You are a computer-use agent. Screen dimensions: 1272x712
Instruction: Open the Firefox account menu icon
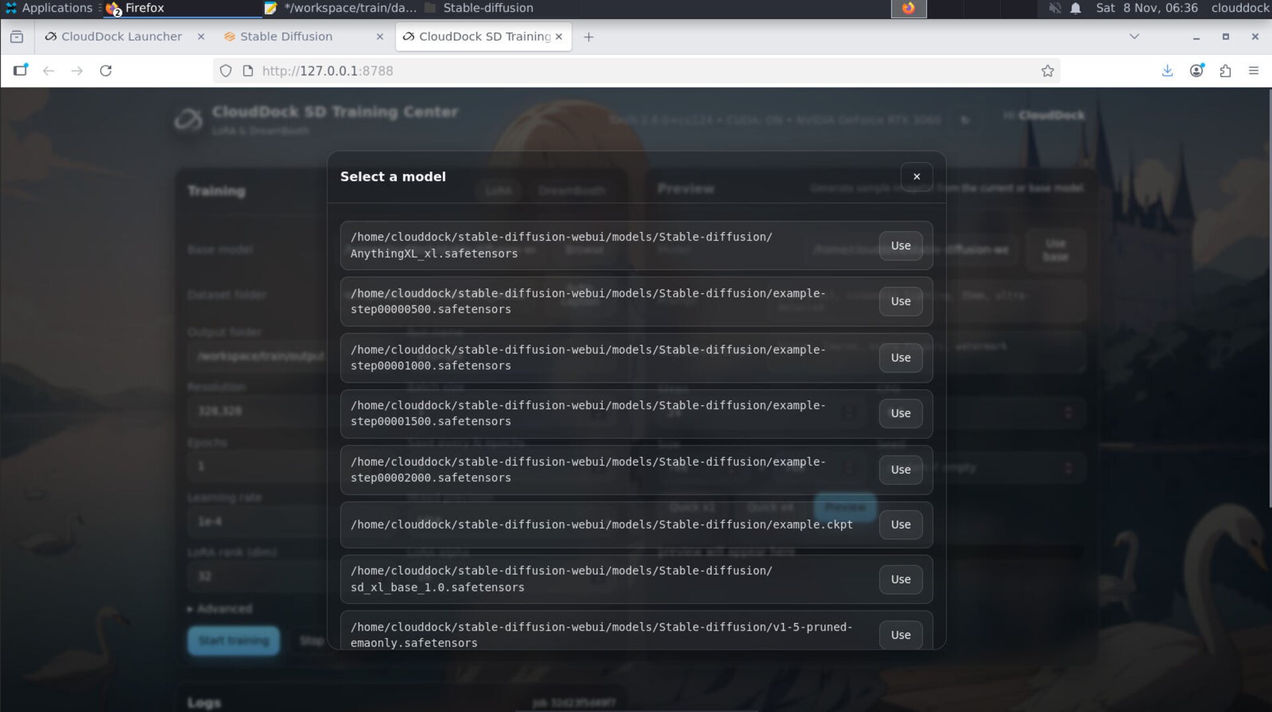coord(1196,70)
